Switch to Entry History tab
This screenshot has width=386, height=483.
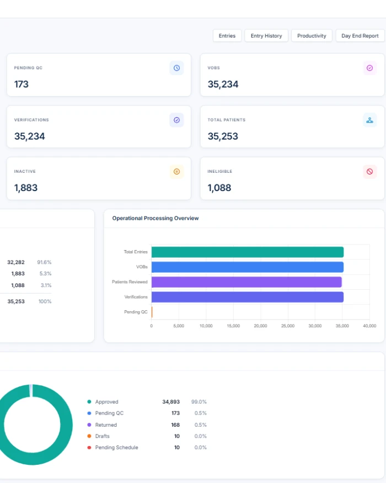pyautogui.click(x=266, y=36)
